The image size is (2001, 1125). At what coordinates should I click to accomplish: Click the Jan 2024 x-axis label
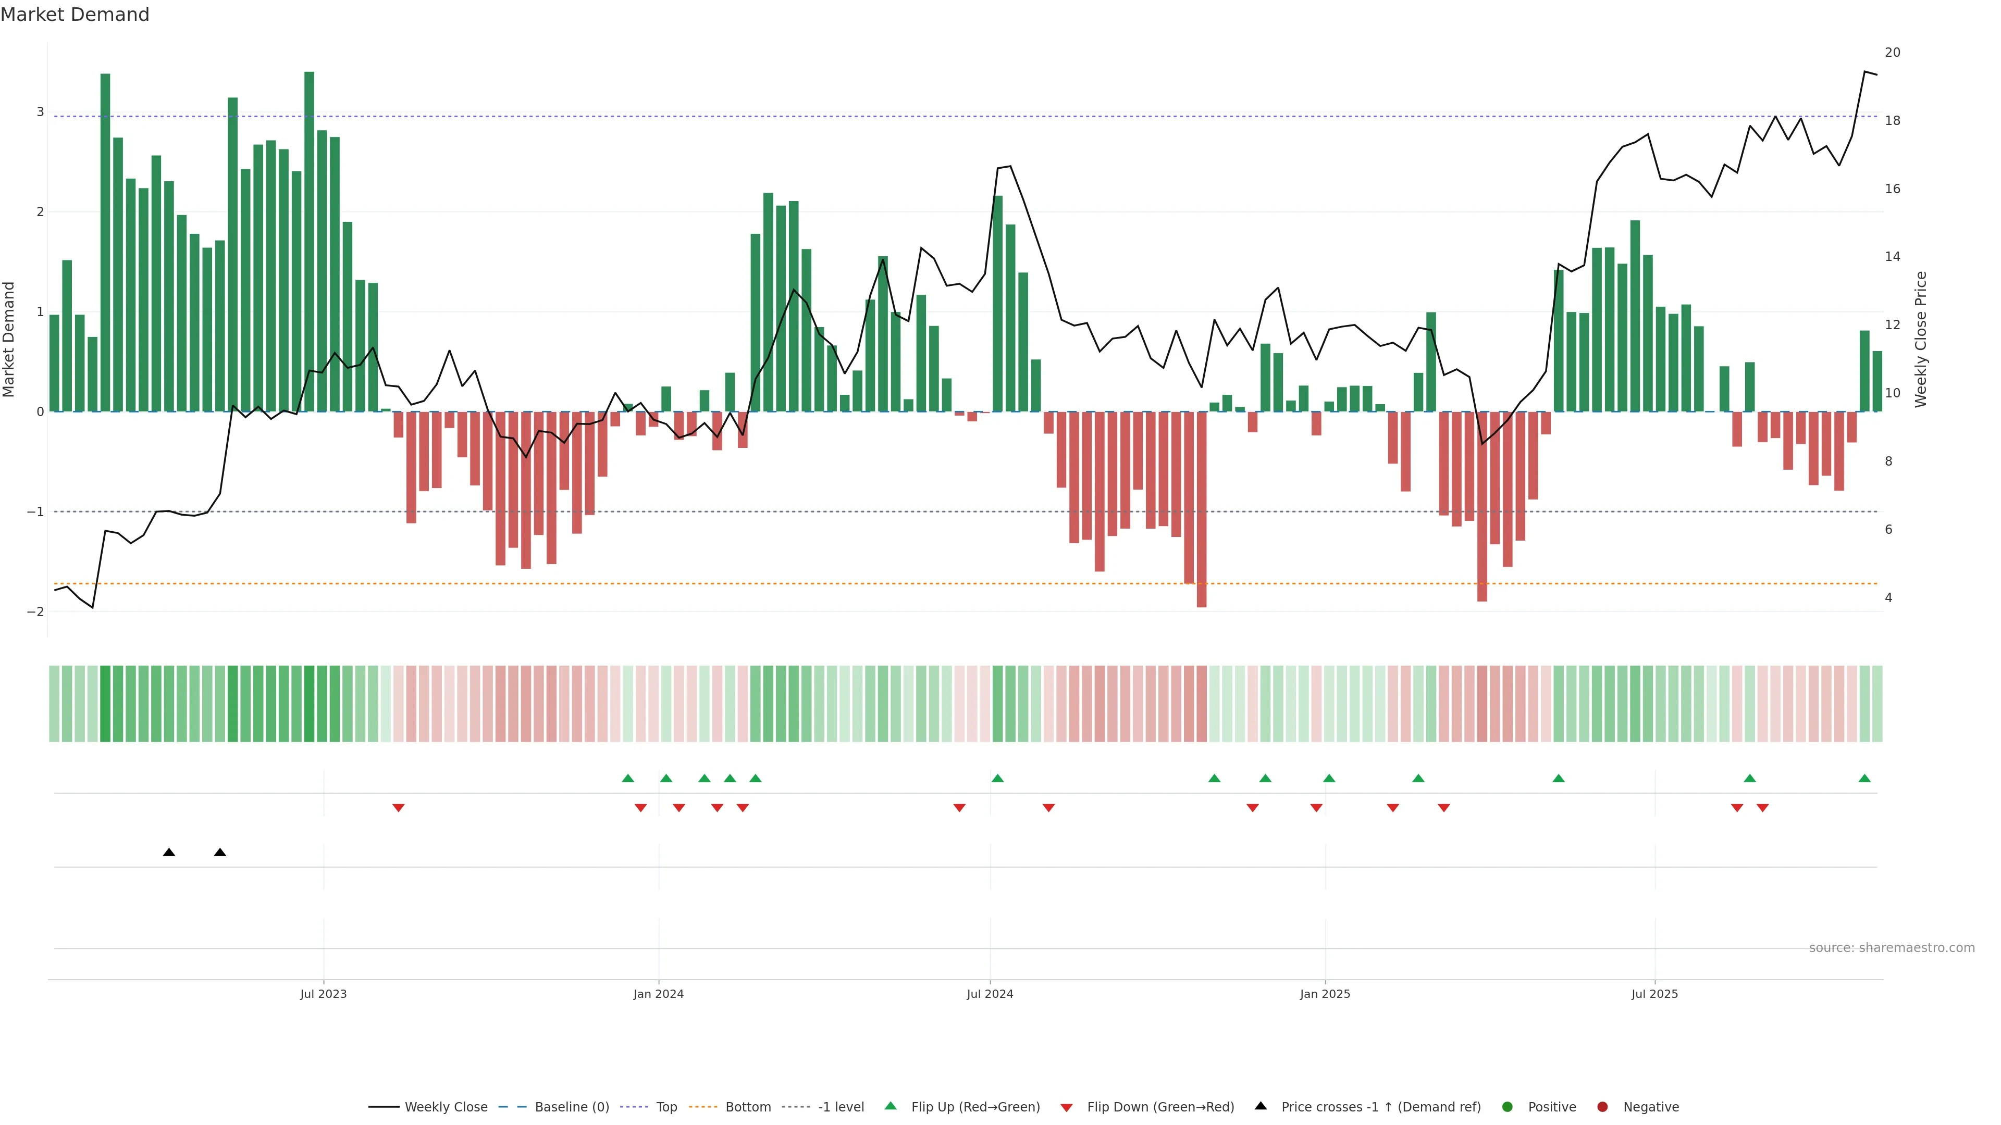pyautogui.click(x=658, y=994)
